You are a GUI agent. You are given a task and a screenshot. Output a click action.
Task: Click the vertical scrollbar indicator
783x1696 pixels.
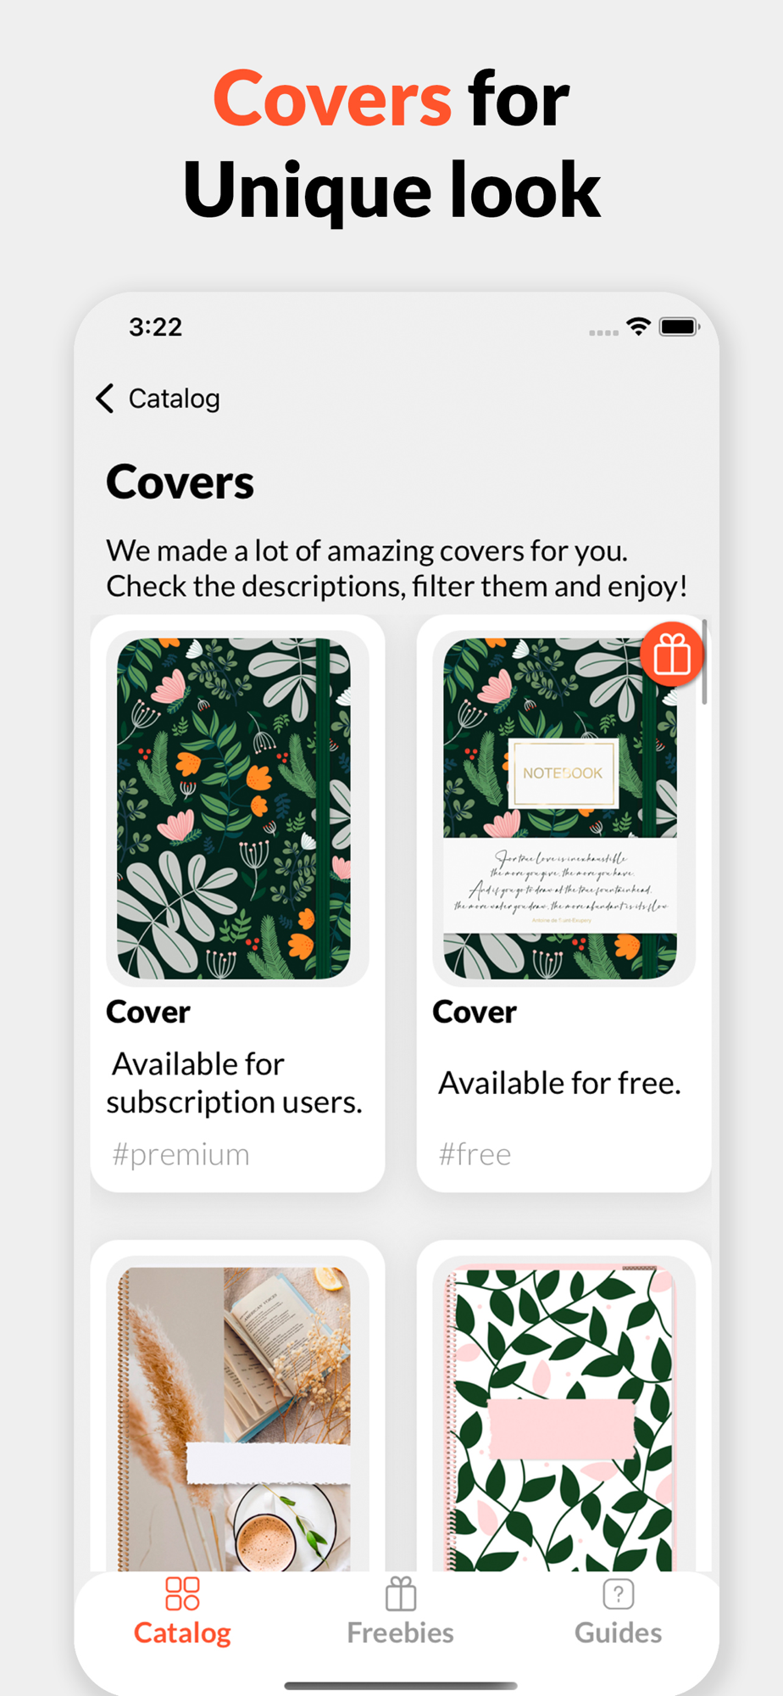point(704,661)
